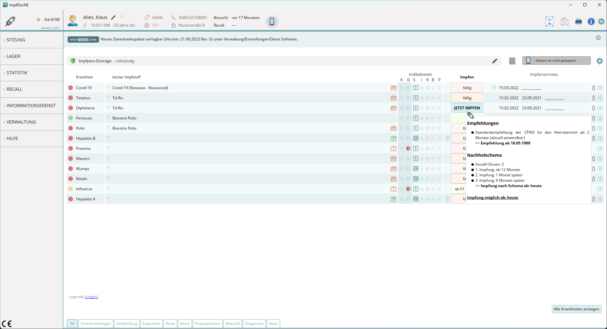Expand the LAGER sidebar section
The width and height of the screenshot is (607, 329).
tap(32, 56)
